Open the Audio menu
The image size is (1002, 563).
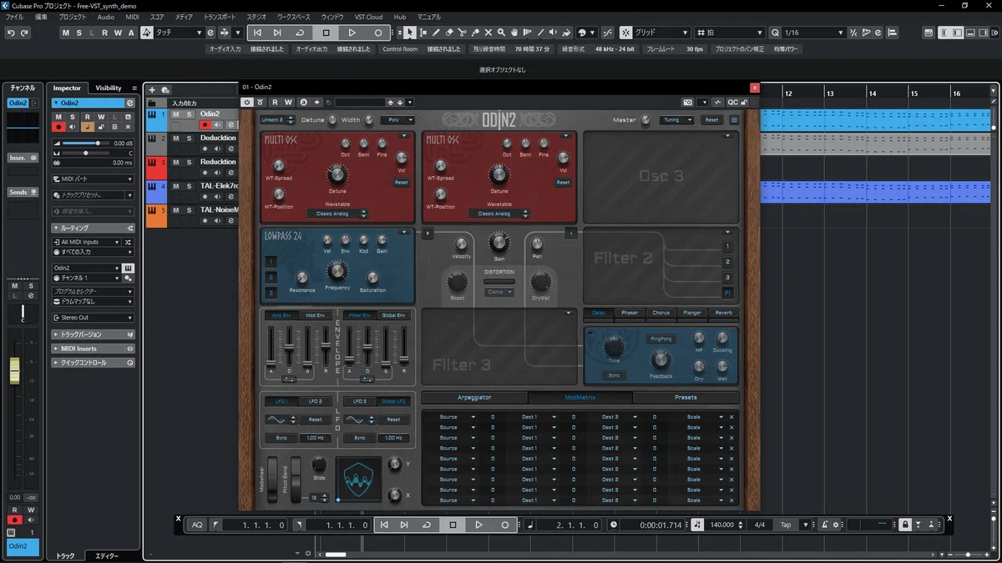coord(105,17)
